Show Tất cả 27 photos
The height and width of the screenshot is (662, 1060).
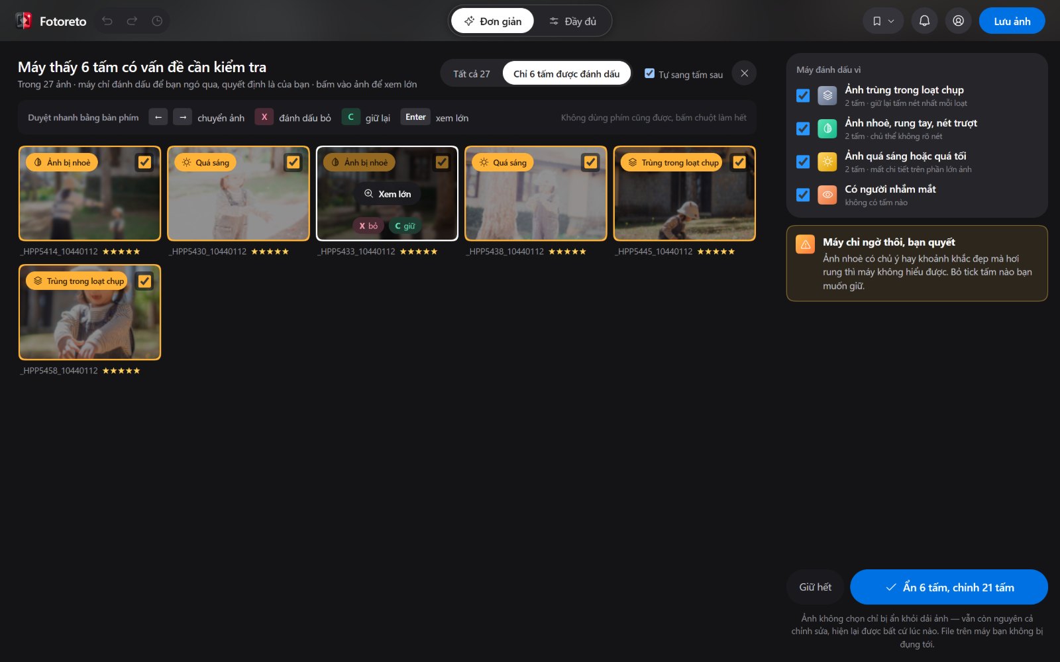(472, 73)
